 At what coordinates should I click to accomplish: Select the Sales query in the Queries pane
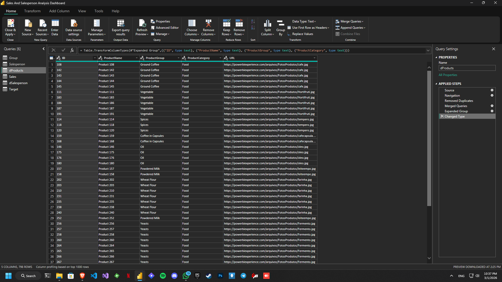click(x=12, y=77)
